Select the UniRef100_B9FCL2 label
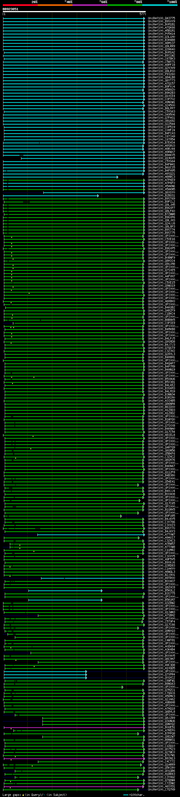Image resolution: width=180 pixels, height=797 pixels. [161, 202]
